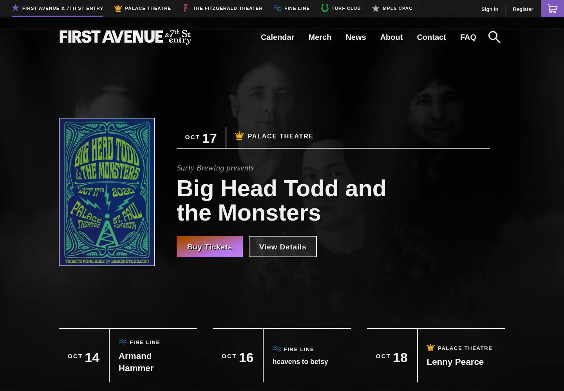This screenshot has height=391, width=564.
Task: Go to First Avenue & 7th St Entry logo home
Action: pos(125,37)
